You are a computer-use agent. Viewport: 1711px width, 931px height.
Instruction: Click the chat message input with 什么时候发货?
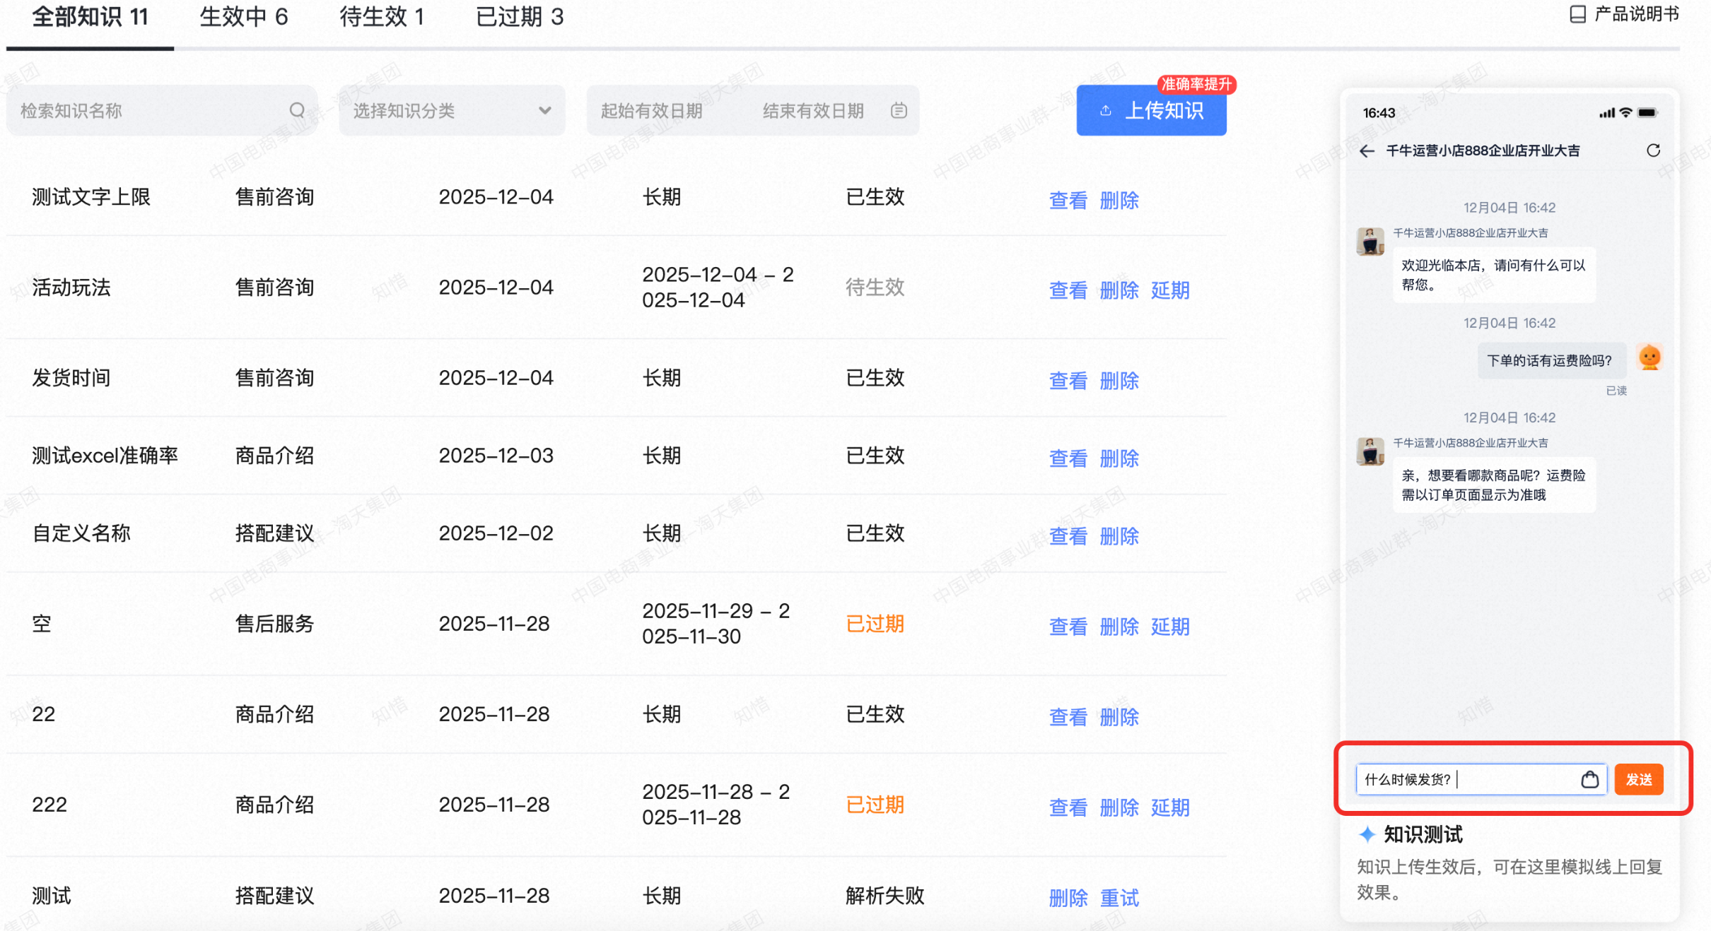pos(1481,779)
